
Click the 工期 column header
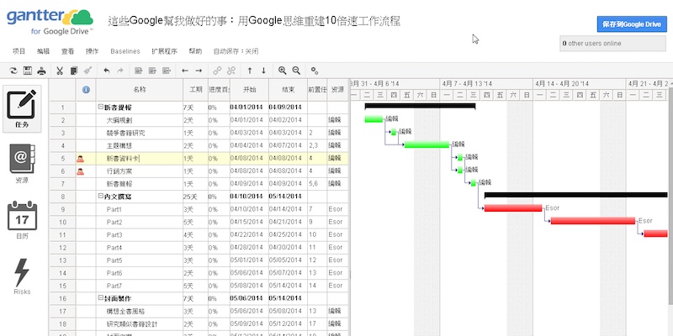point(196,90)
